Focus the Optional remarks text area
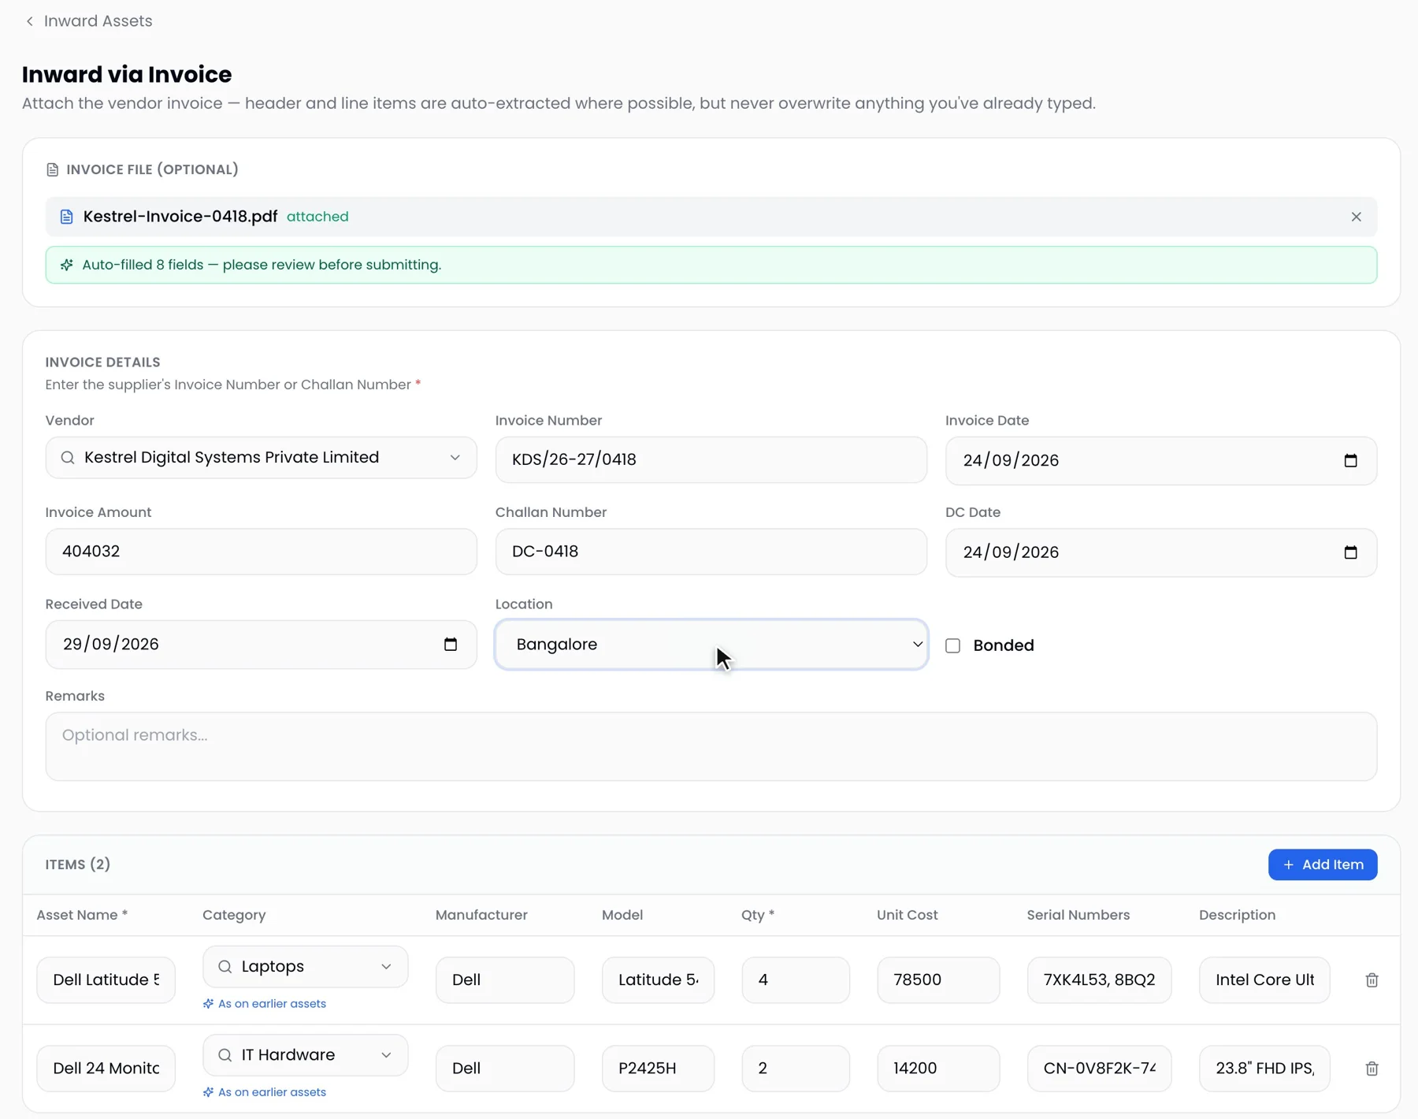Viewport: 1418px width, 1119px height. pyautogui.click(x=711, y=747)
